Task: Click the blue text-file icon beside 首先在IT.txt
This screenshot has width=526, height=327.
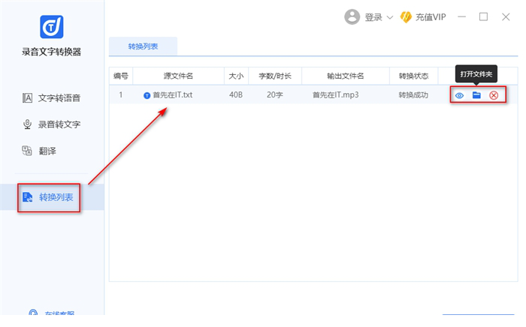Action: [147, 96]
